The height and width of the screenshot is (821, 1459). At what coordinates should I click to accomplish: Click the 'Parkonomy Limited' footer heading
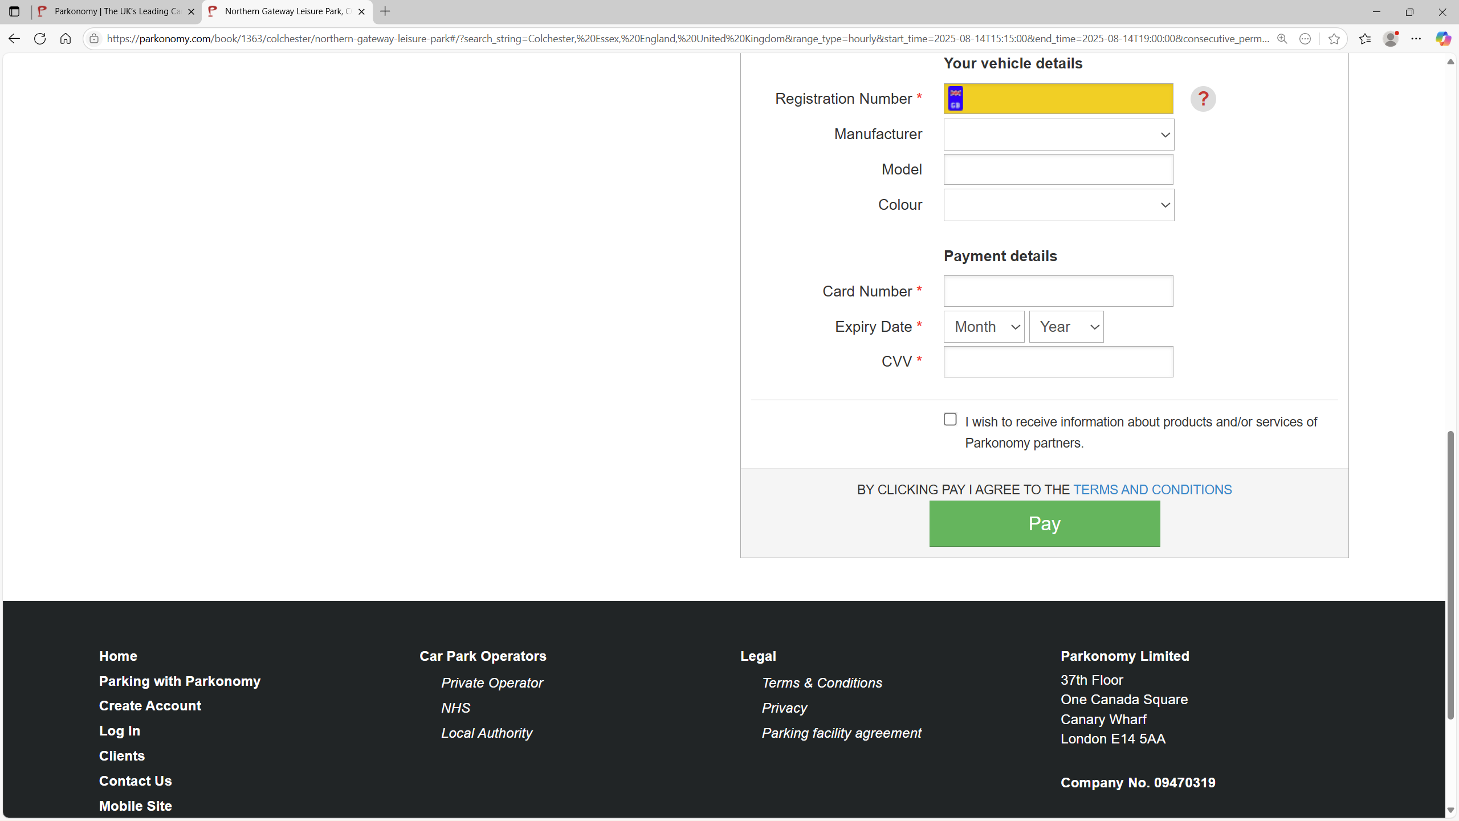pyautogui.click(x=1124, y=656)
